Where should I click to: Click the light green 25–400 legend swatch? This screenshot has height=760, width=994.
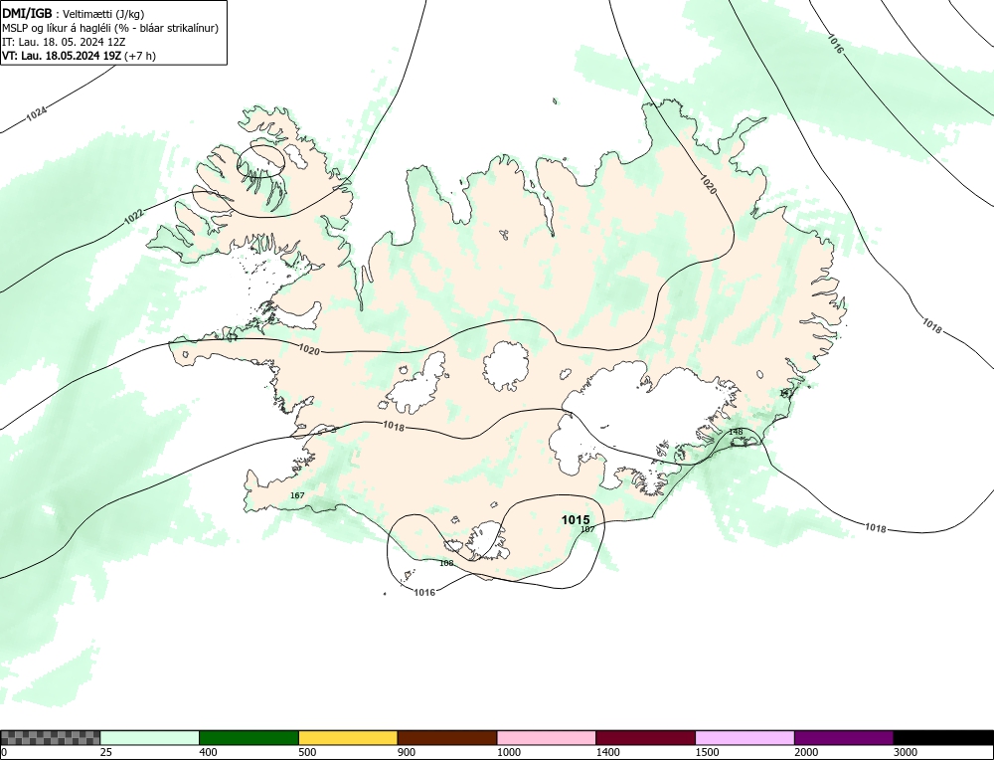[150, 737]
